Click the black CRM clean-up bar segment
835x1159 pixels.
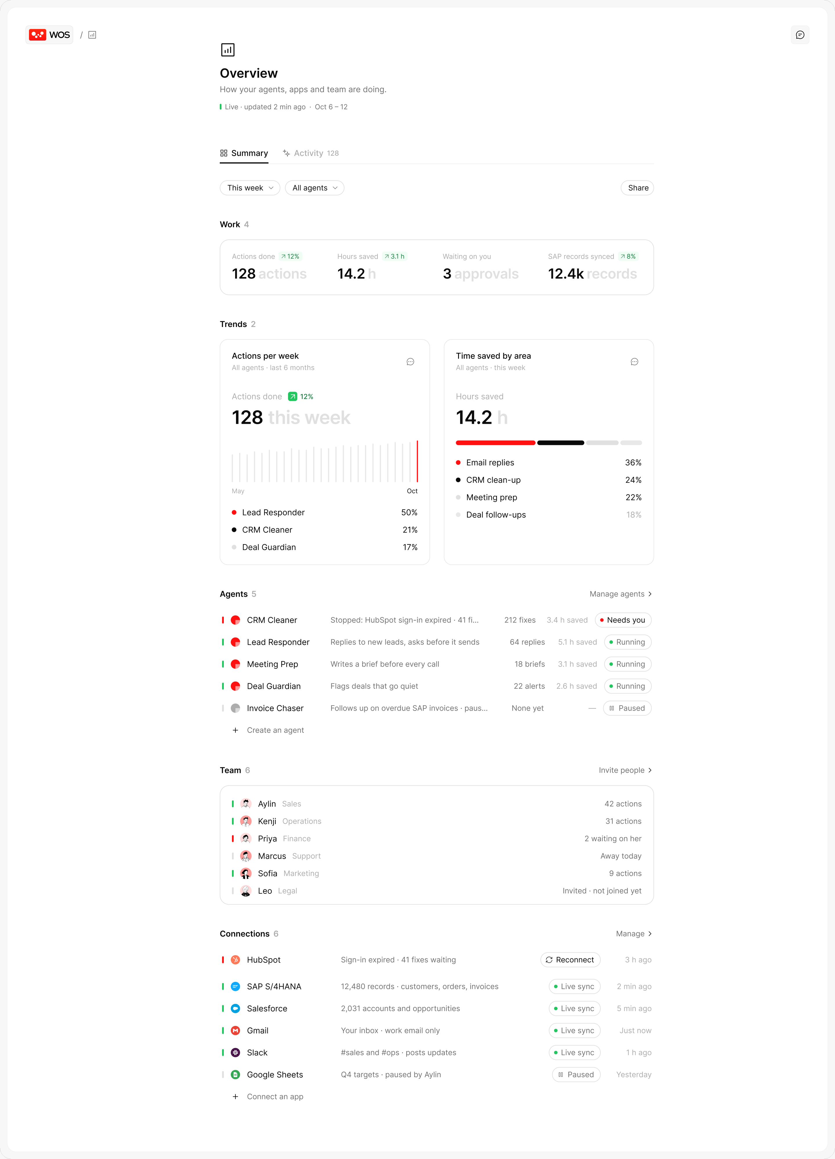[561, 443]
